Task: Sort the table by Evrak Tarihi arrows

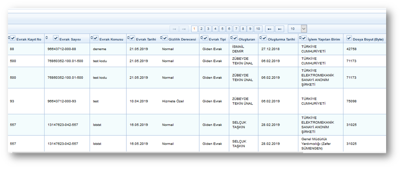Action: pos(128,38)
